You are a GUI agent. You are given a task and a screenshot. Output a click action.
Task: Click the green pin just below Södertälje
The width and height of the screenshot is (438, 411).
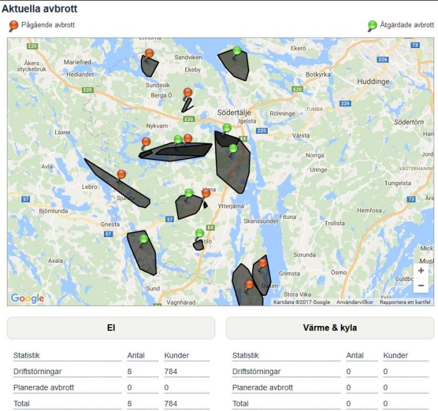click(x=227, y=128)
